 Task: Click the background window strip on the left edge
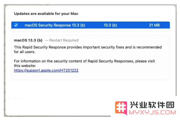tap(4, 60)
